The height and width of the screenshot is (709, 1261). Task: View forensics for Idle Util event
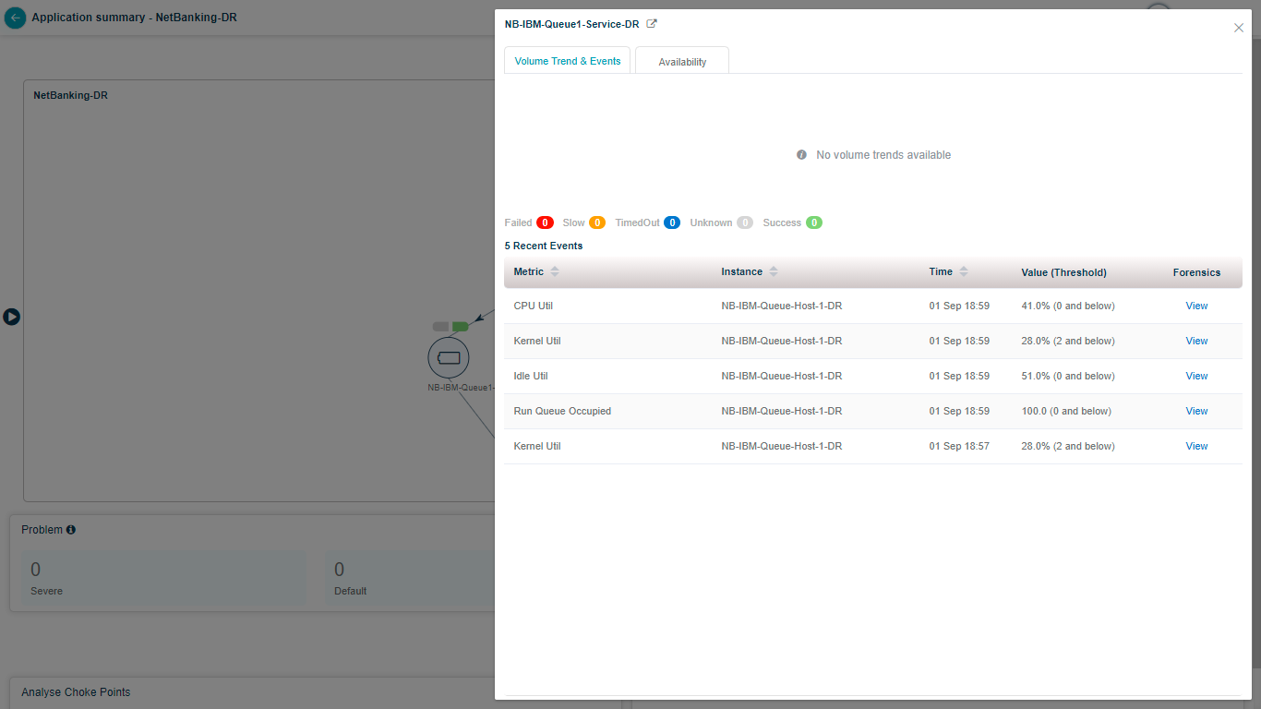[x=1196, y=376]
